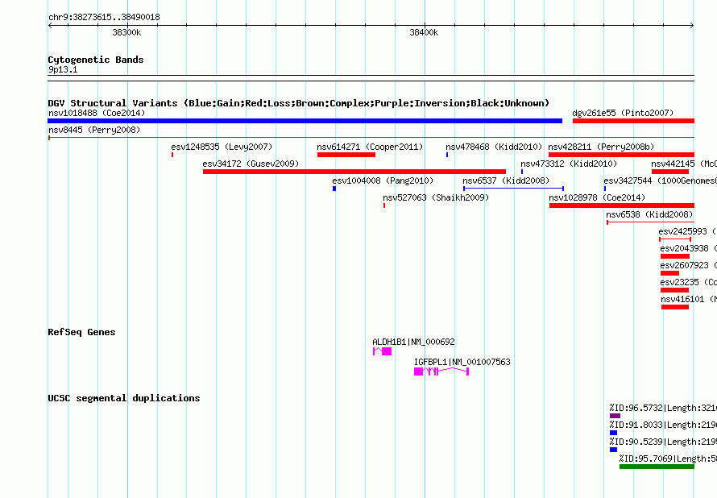Open the ALDH1B1|NM_000692 gene label

click(x=413, y=342)
